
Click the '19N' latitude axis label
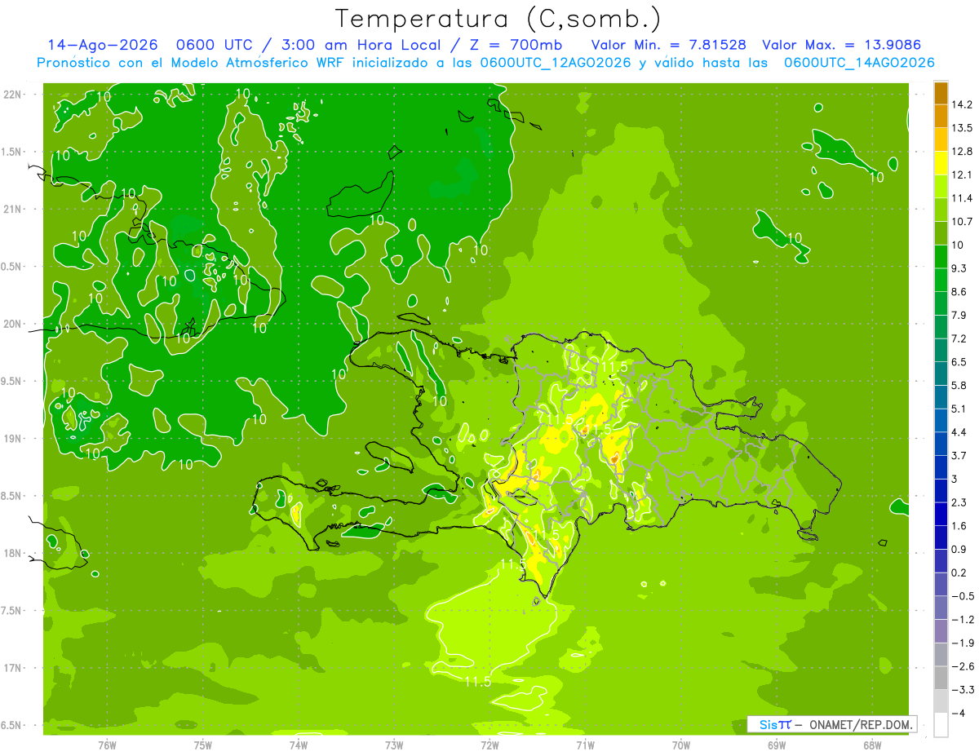tap(14, 439)
